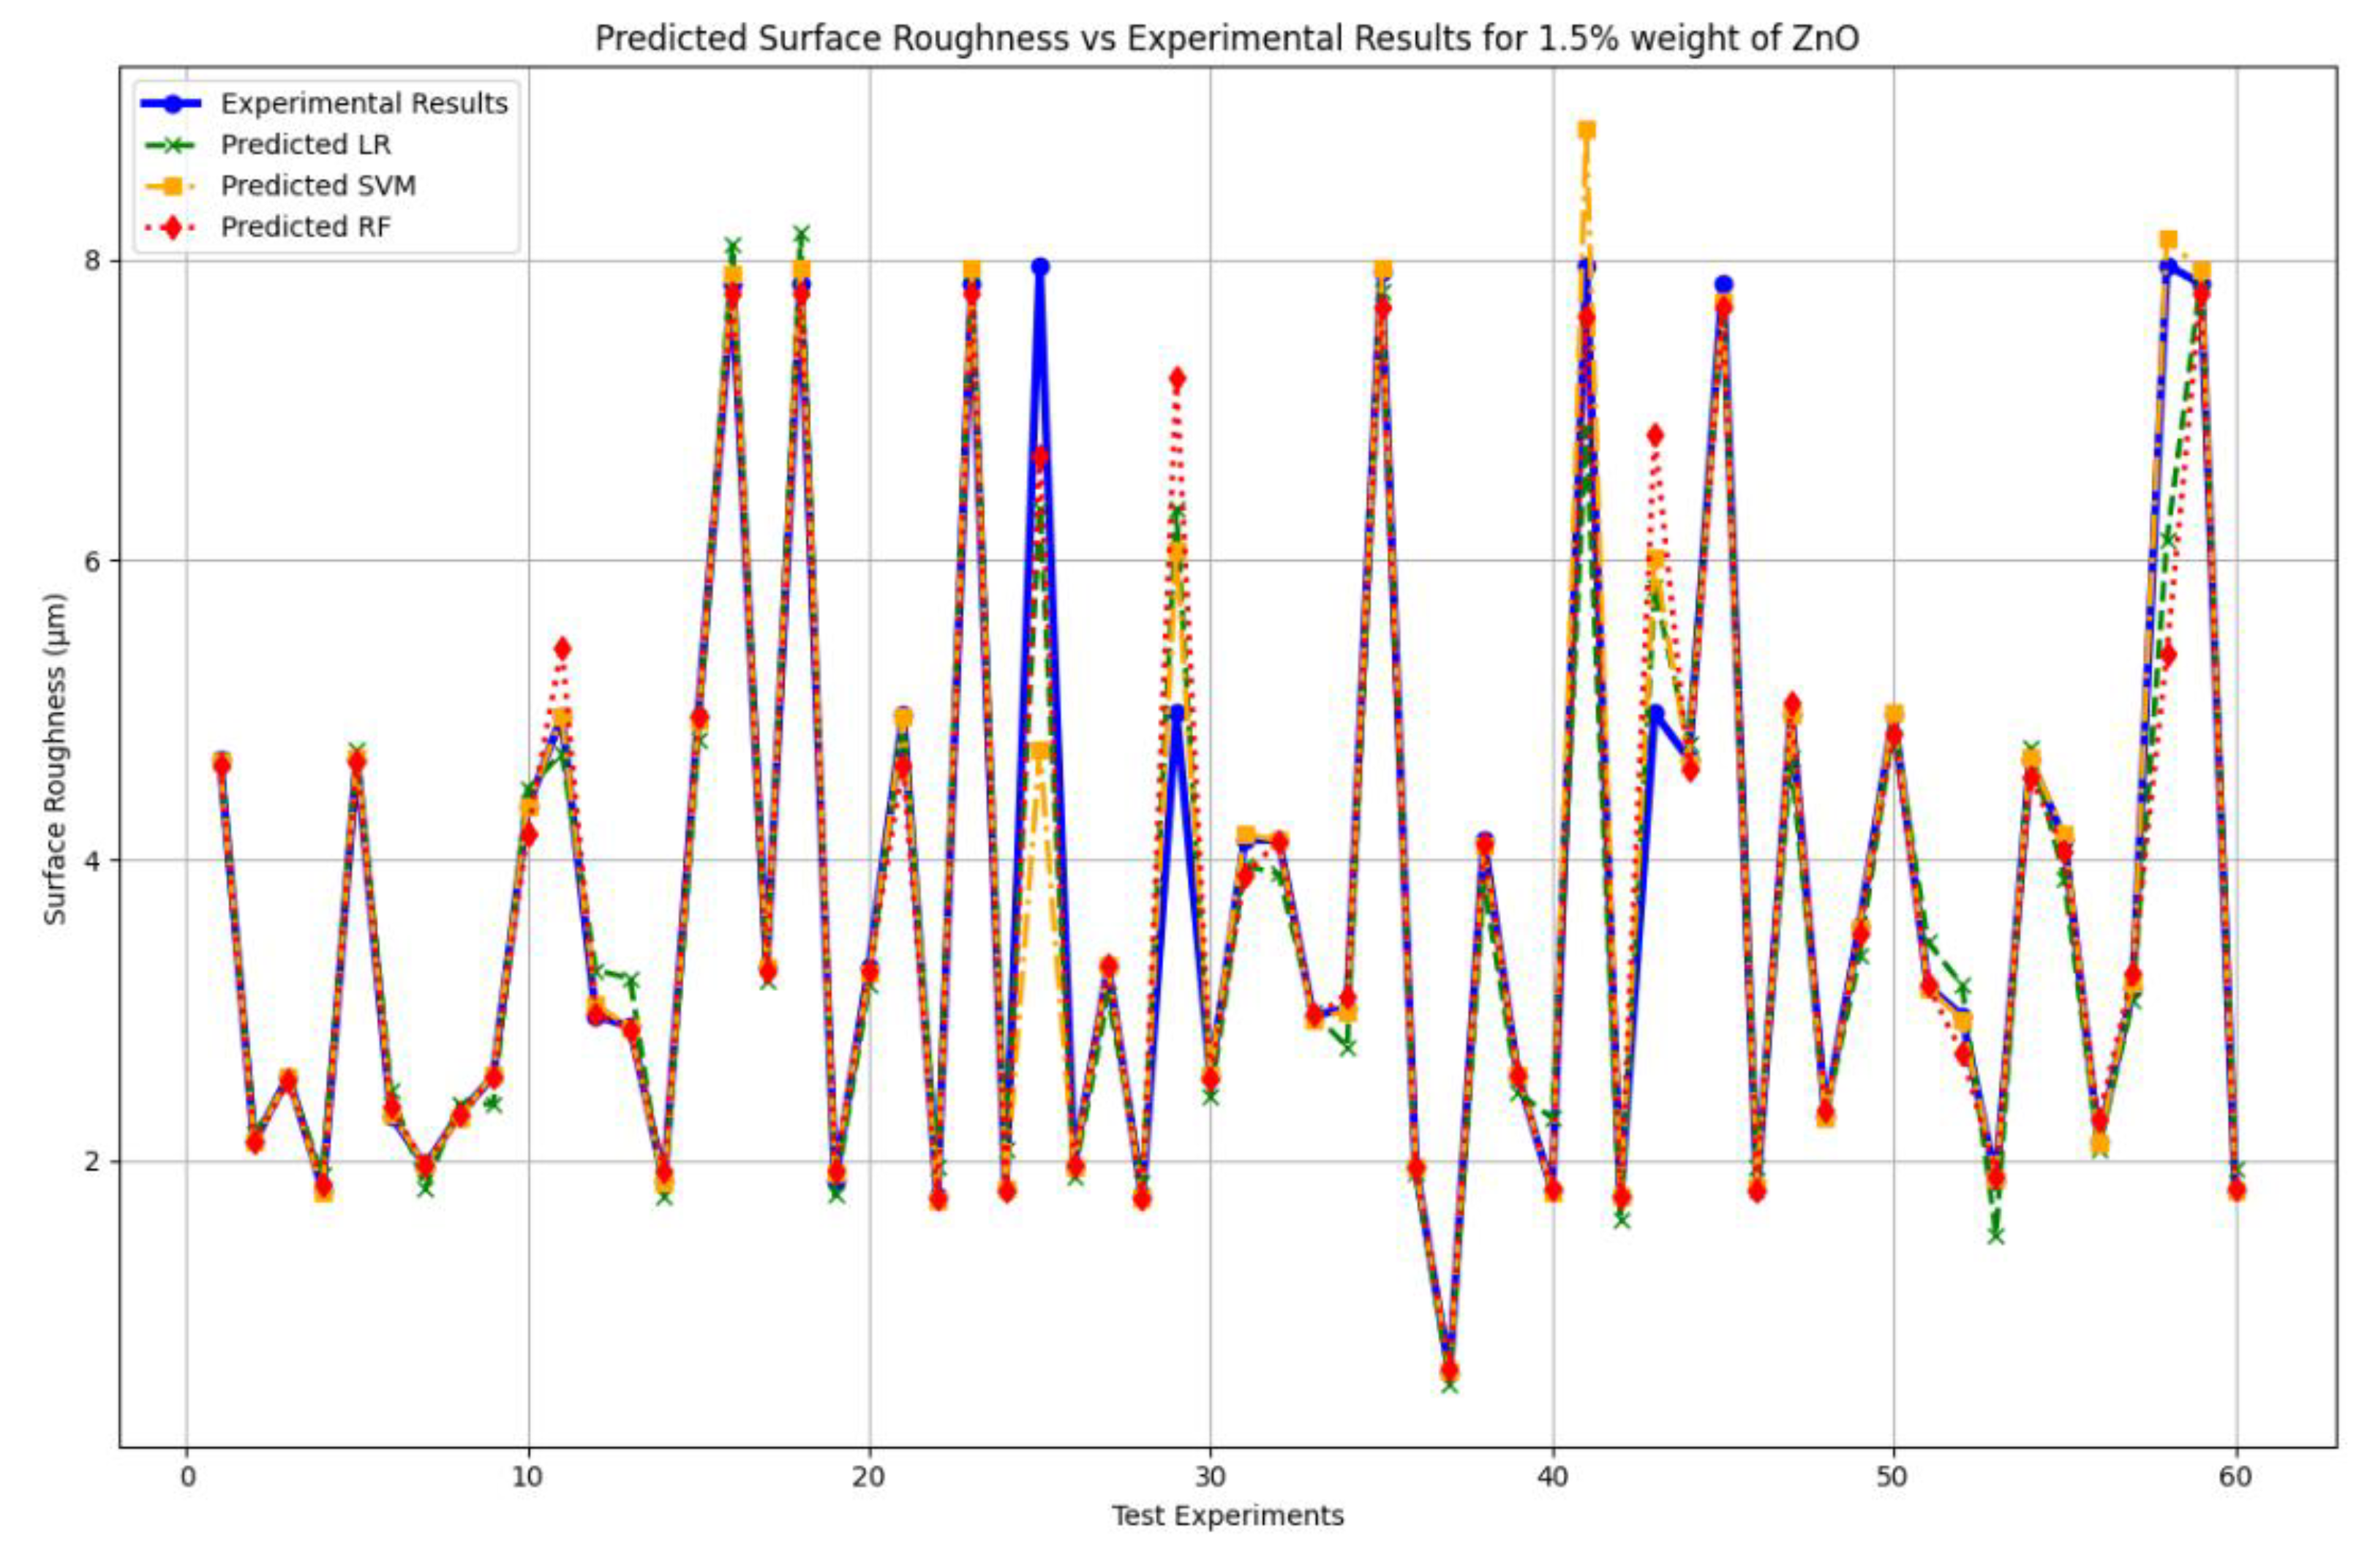Click the red RF diamond near experiment 43

click(x=1655, y=435)
